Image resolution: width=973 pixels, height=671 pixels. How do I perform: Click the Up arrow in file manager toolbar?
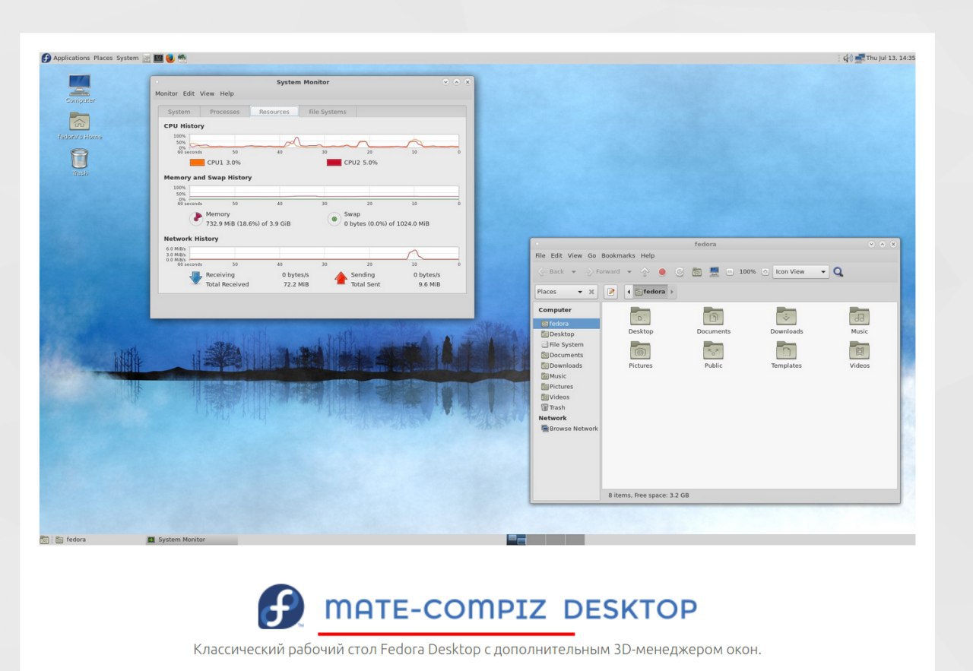[x=645, y=271]
